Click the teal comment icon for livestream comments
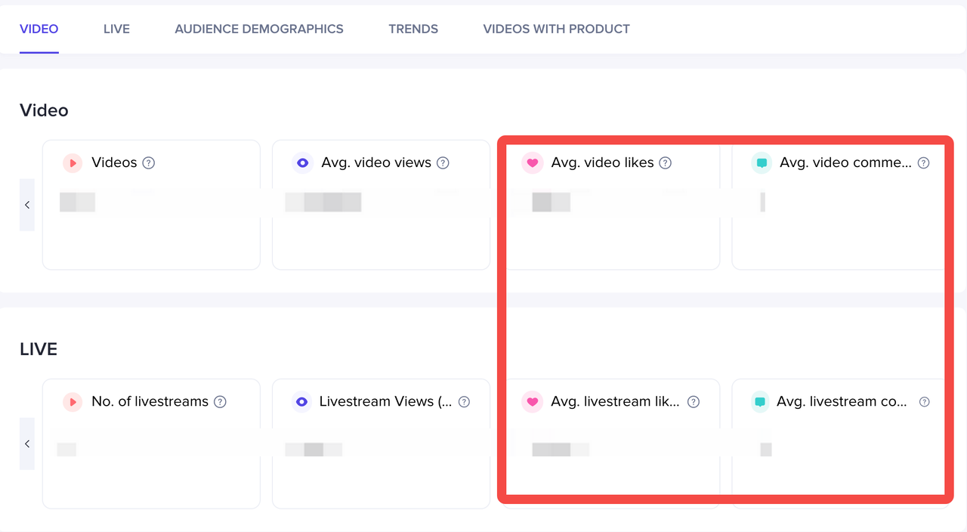This screenshot has height=532, width=967. pyautogui.click(x=761, y=402)
